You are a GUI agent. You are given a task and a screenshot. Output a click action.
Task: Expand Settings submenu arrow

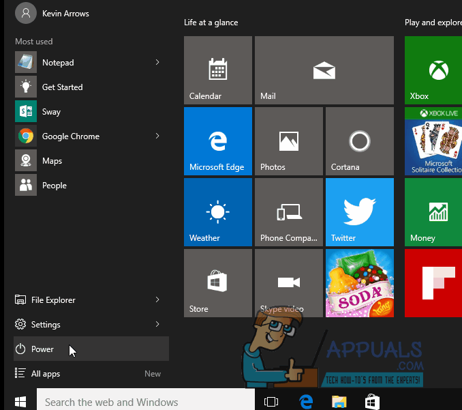(157, 324)
